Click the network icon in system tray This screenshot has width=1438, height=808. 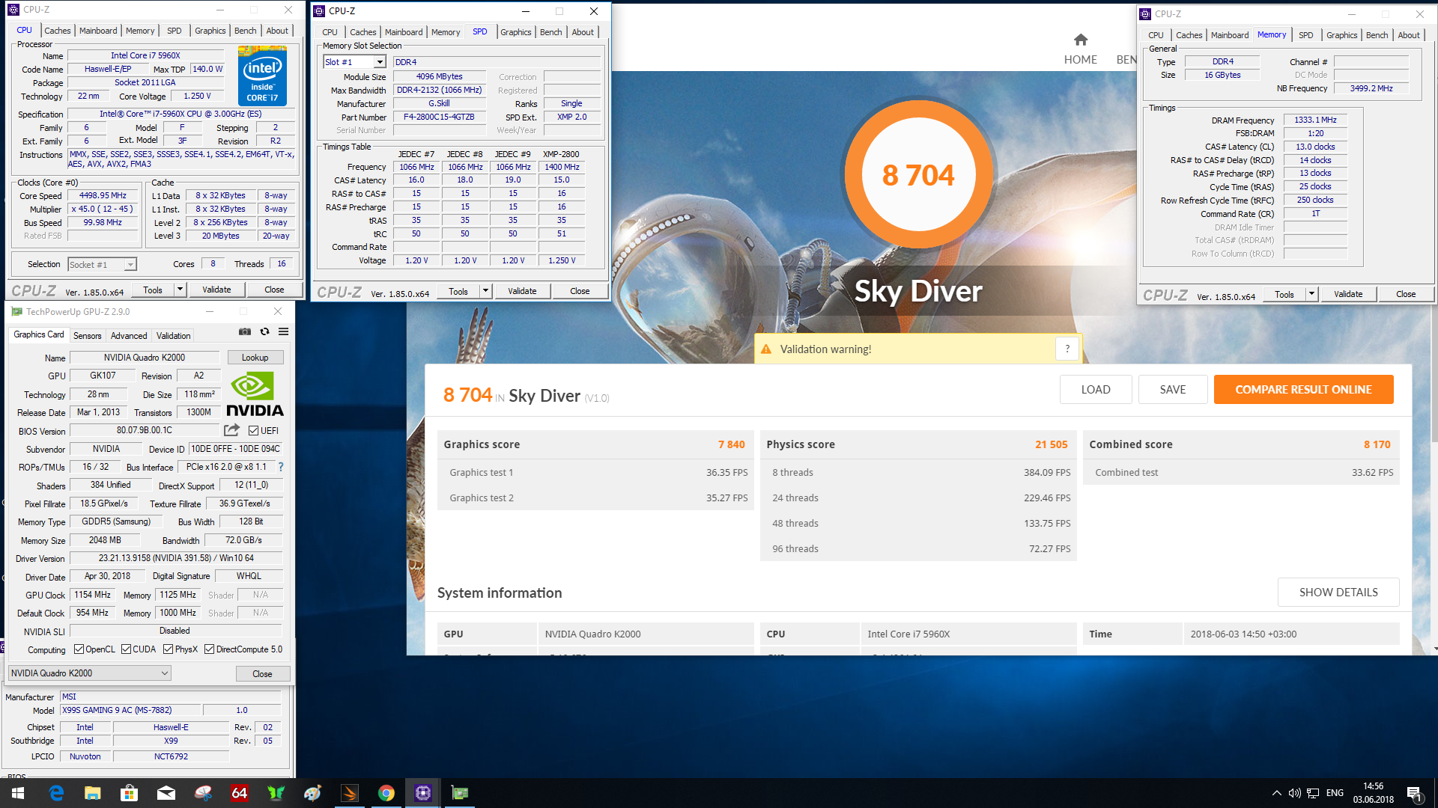point(1313,793)
